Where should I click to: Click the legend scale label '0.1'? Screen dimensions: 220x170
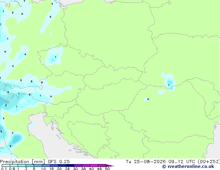(4, 169)
